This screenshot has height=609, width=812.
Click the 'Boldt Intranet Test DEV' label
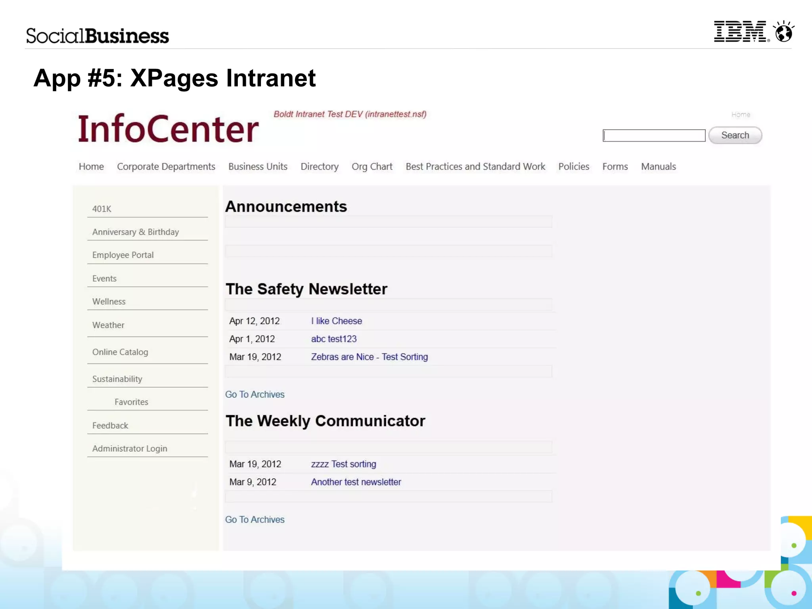350,114
